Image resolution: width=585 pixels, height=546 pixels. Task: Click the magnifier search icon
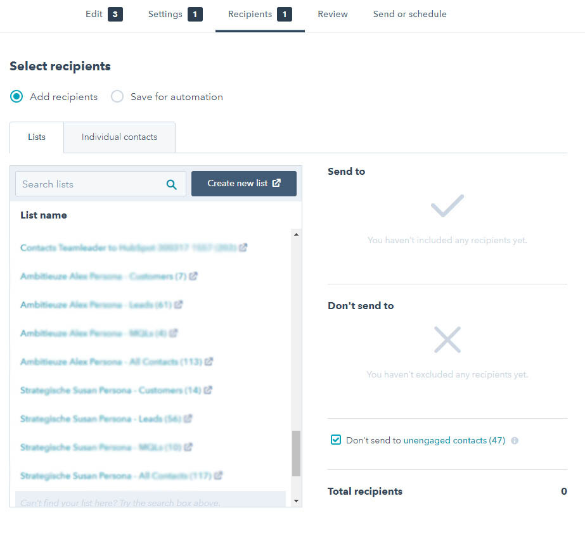[171, 184]
